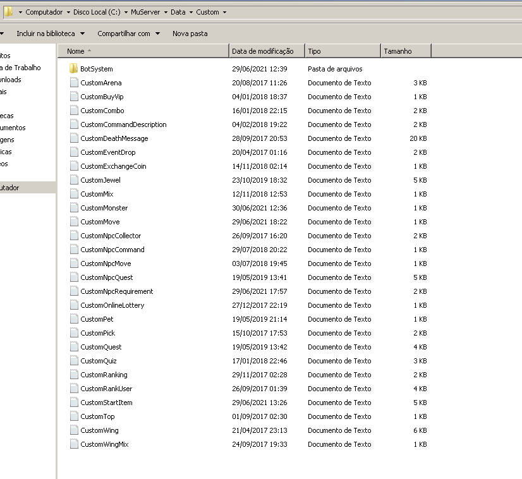Image resolution: width=522 pixels, height=479 pixels.
Task: Open Músicas in the sidebar
Action: click(x=6, y=152)
